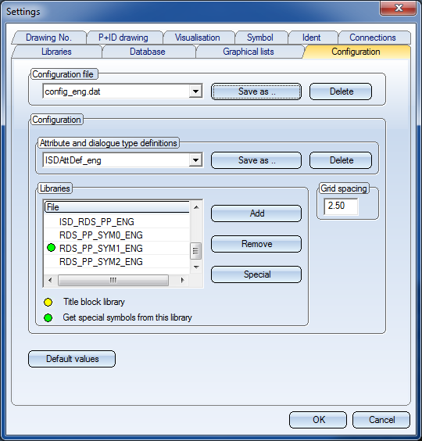Select RDS_PP_SYM2_ENG library row
The image size is (422, 441).
point(117,262)
